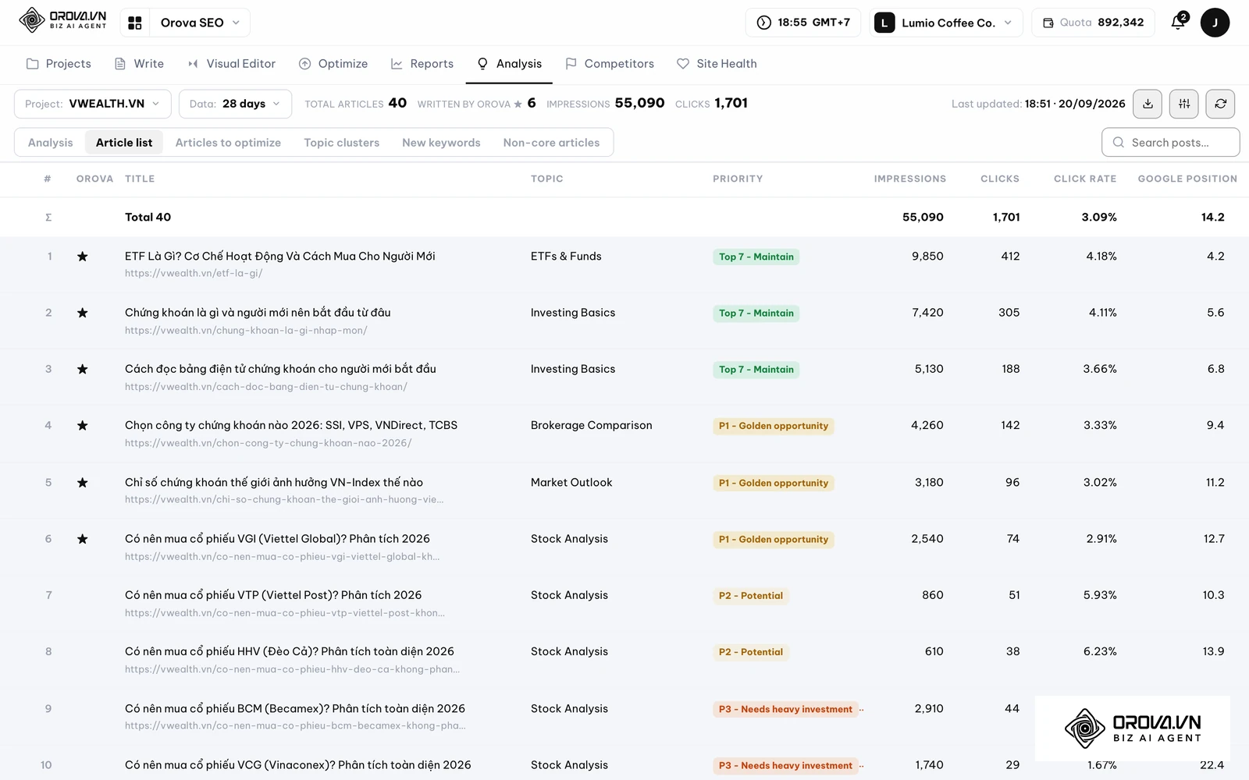Click the ETFs & Funds topic cell
Image resolution: width=1249 pixels, height=780 pixels.
pos(566,257)
